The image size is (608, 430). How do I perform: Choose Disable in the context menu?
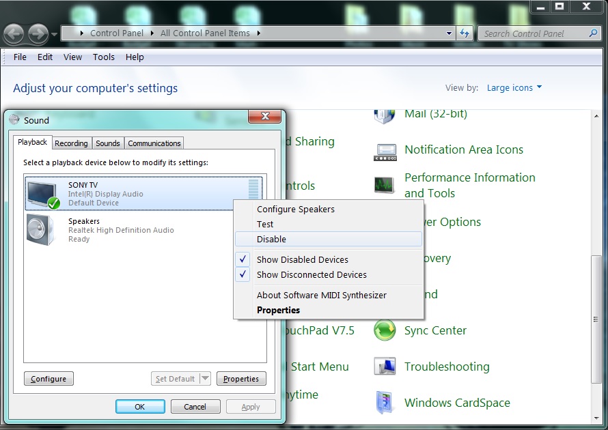tap(271, 239)
